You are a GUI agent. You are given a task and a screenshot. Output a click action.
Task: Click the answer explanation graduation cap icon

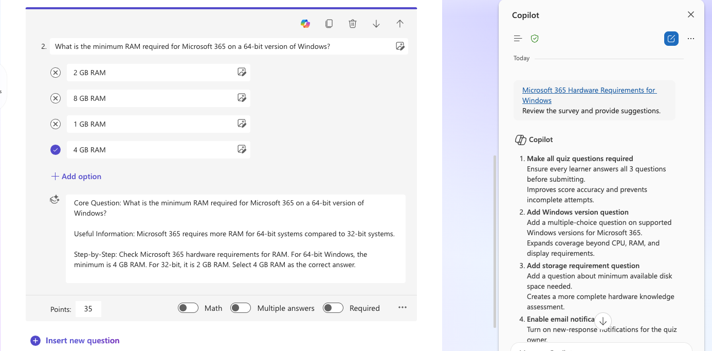[x=55, y=200]
